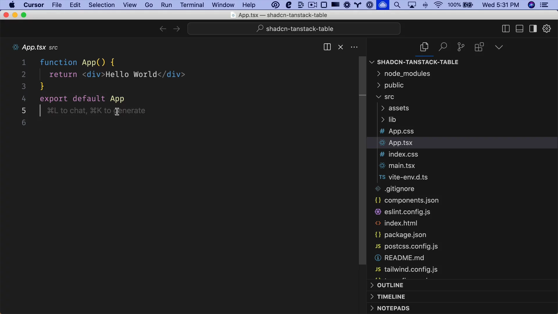Collapse the src folder
The height and width of the screenshot is (314, 558).
pyautogui.click(x=389, y=97)
